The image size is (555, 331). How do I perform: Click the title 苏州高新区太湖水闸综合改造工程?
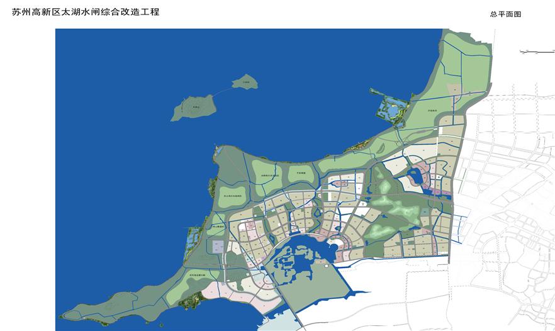tap(85, 12)
